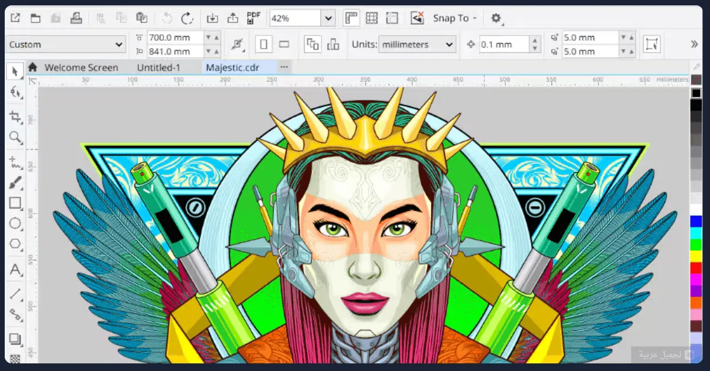The height and width of the screenshot is (371, 710).
Task: Select the Transparency checkerboard tool
Action: click(15, 358)
